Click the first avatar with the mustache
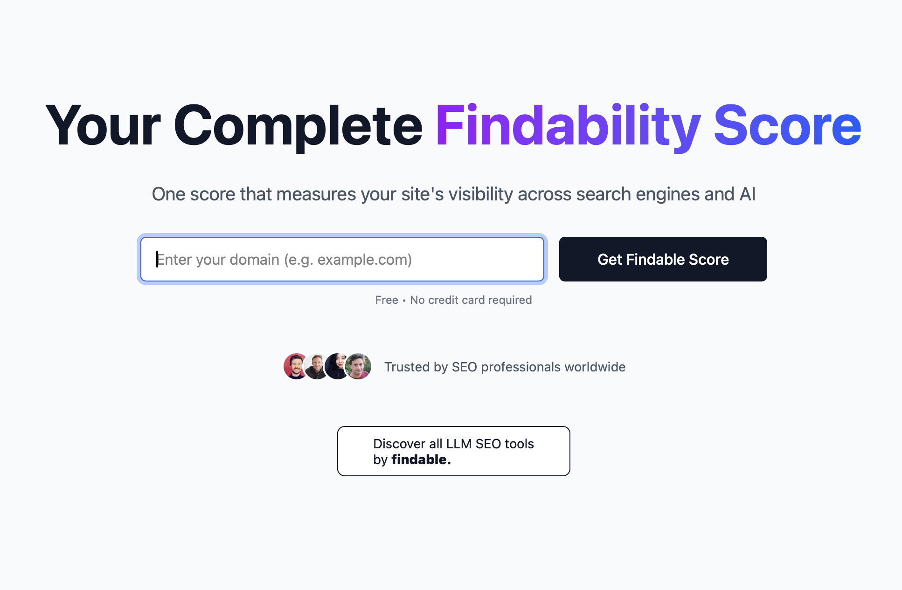 (x=295, y=367)
